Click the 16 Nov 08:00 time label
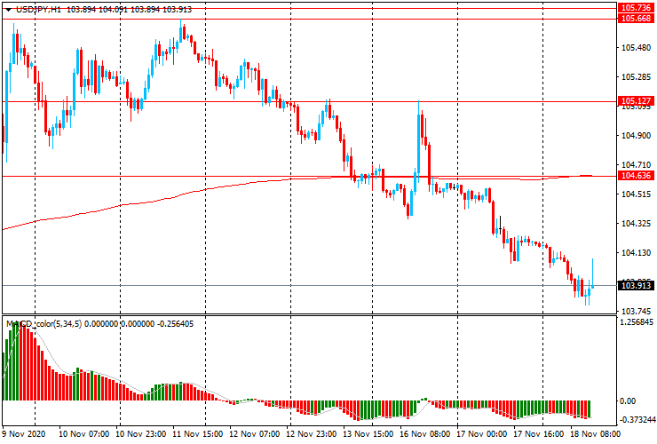The width and height of the screenshot is (657, 444). [x=425, y=433]
